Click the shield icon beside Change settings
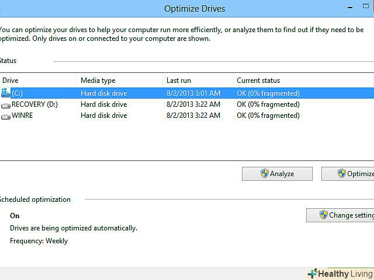The height and width of the screenshot is (280, 374). [x=323, y=215]
